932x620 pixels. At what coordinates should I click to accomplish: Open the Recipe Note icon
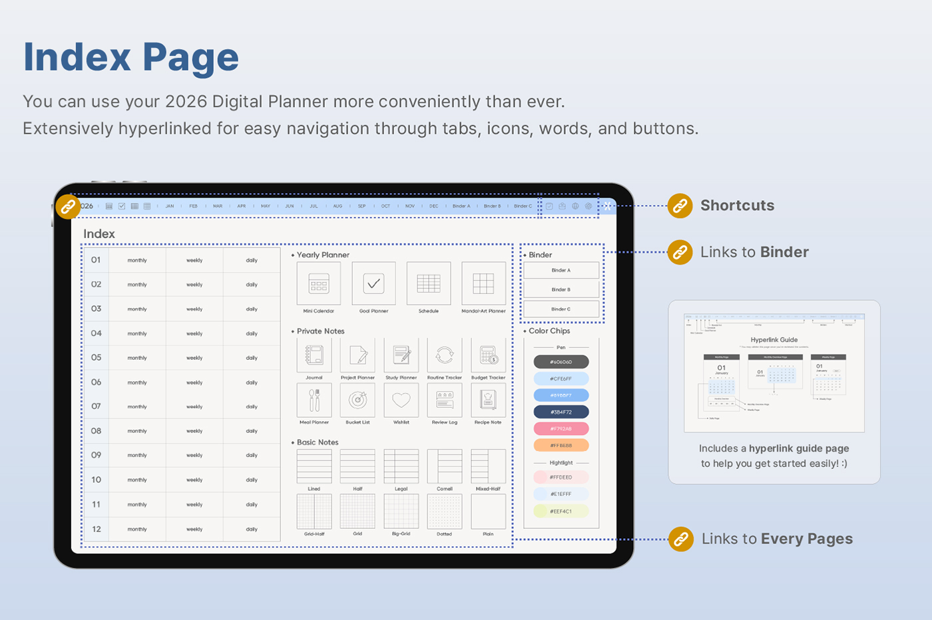488,400
